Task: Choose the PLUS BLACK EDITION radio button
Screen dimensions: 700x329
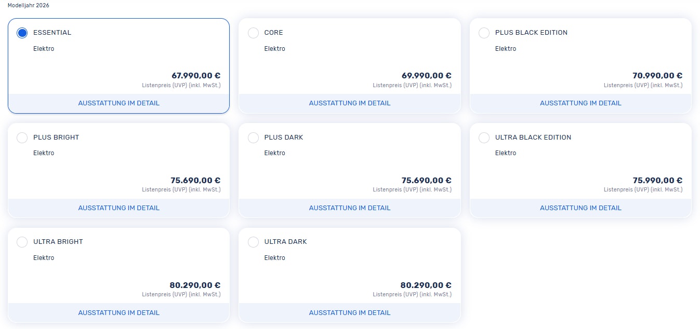Action: (x=484, y=33)
